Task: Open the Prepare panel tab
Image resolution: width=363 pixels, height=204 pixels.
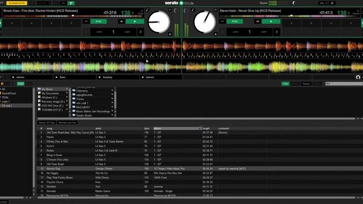Action: 306,84
